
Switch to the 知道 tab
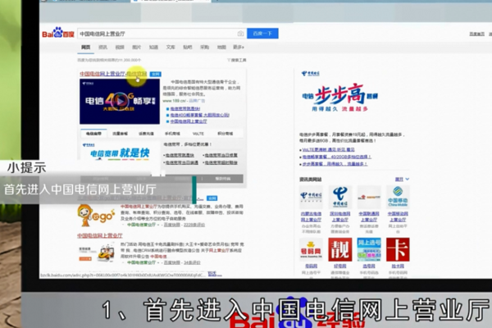(x=153, y=47)
